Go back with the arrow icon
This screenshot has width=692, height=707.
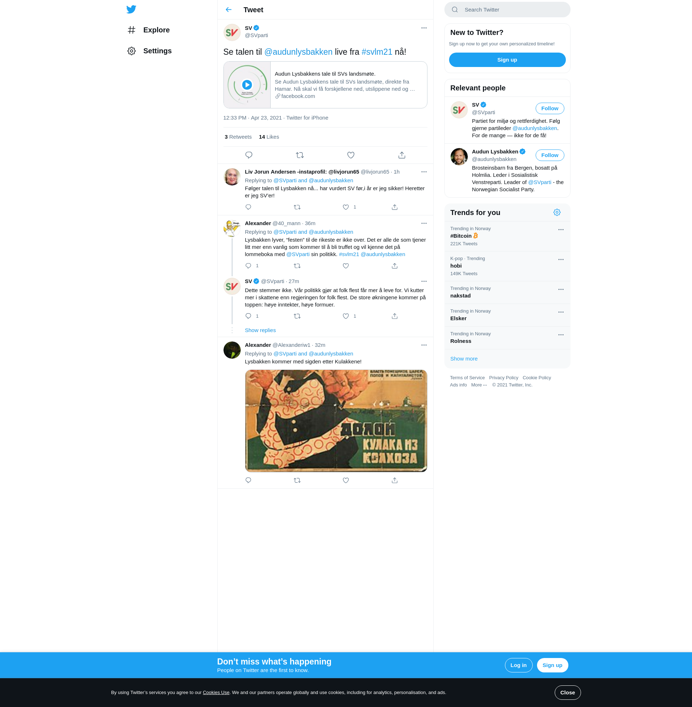[229, 9]
